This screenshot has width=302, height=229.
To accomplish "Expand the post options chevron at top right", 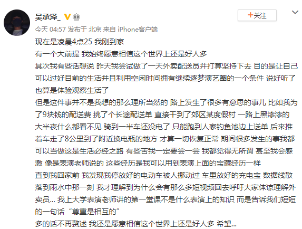I will click(x=295, y=13).
